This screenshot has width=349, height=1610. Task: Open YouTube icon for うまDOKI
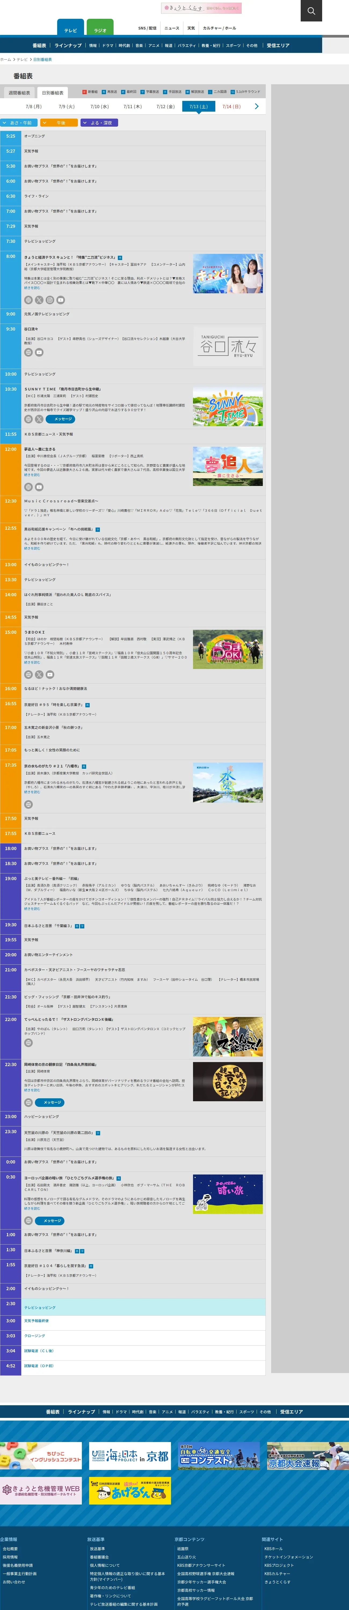click(x=50, y=674)
